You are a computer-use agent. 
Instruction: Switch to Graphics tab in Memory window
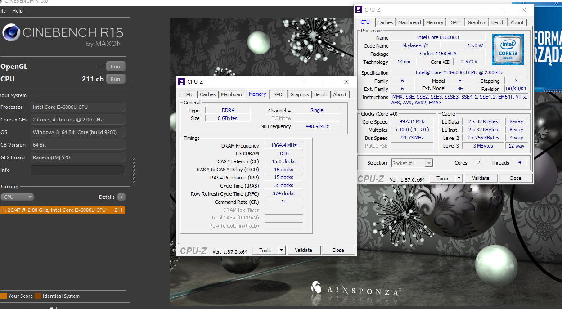click(x=300, y=94)
